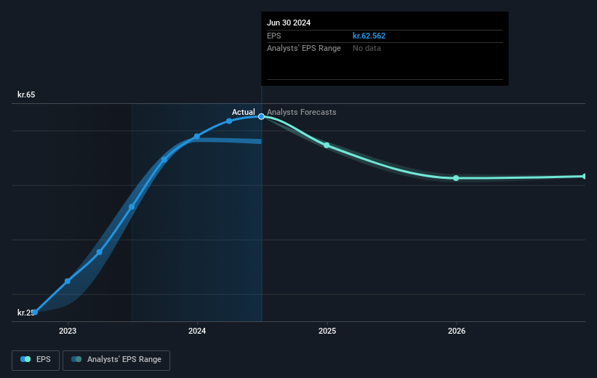Click the 2026 forecast EPS data point

tap(456, 178)
